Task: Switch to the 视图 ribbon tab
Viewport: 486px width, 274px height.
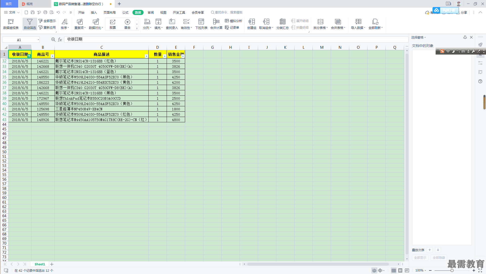Action: 163,12
